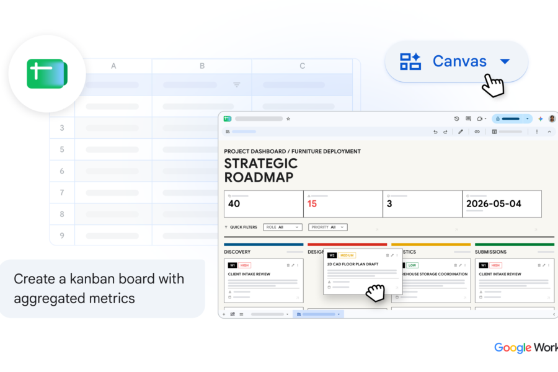Click the large Google Sheets logo circle

click(x=47, y=74)
